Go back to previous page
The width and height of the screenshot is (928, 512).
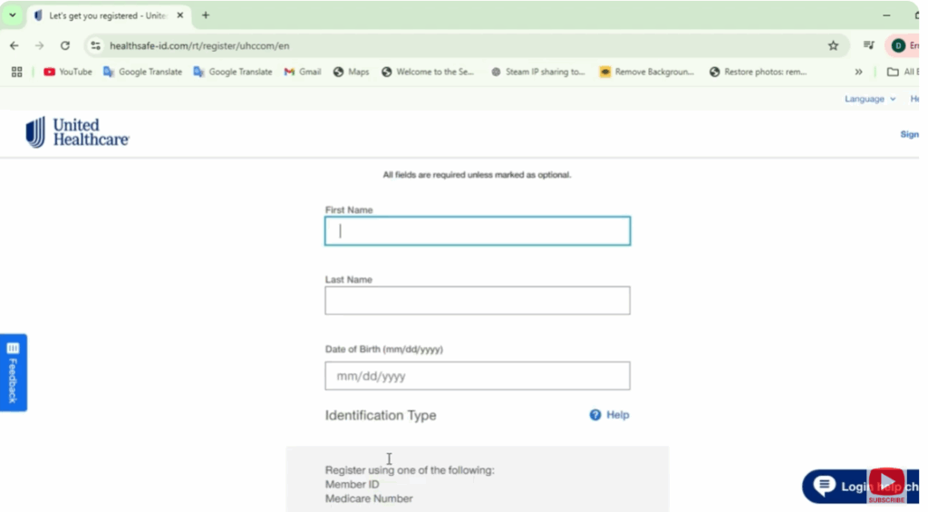coord(14,45)
